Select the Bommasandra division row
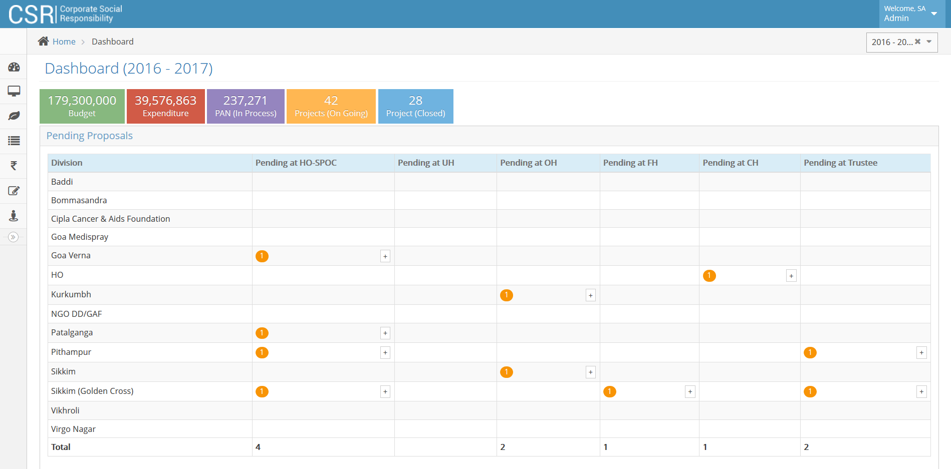 point(489,200)
